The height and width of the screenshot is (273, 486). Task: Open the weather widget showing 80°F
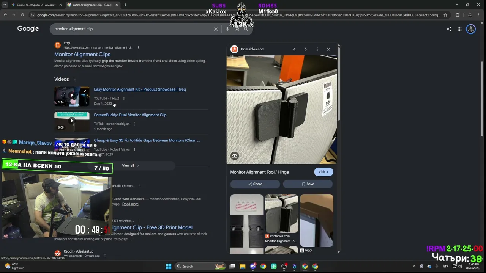[14, 266]
